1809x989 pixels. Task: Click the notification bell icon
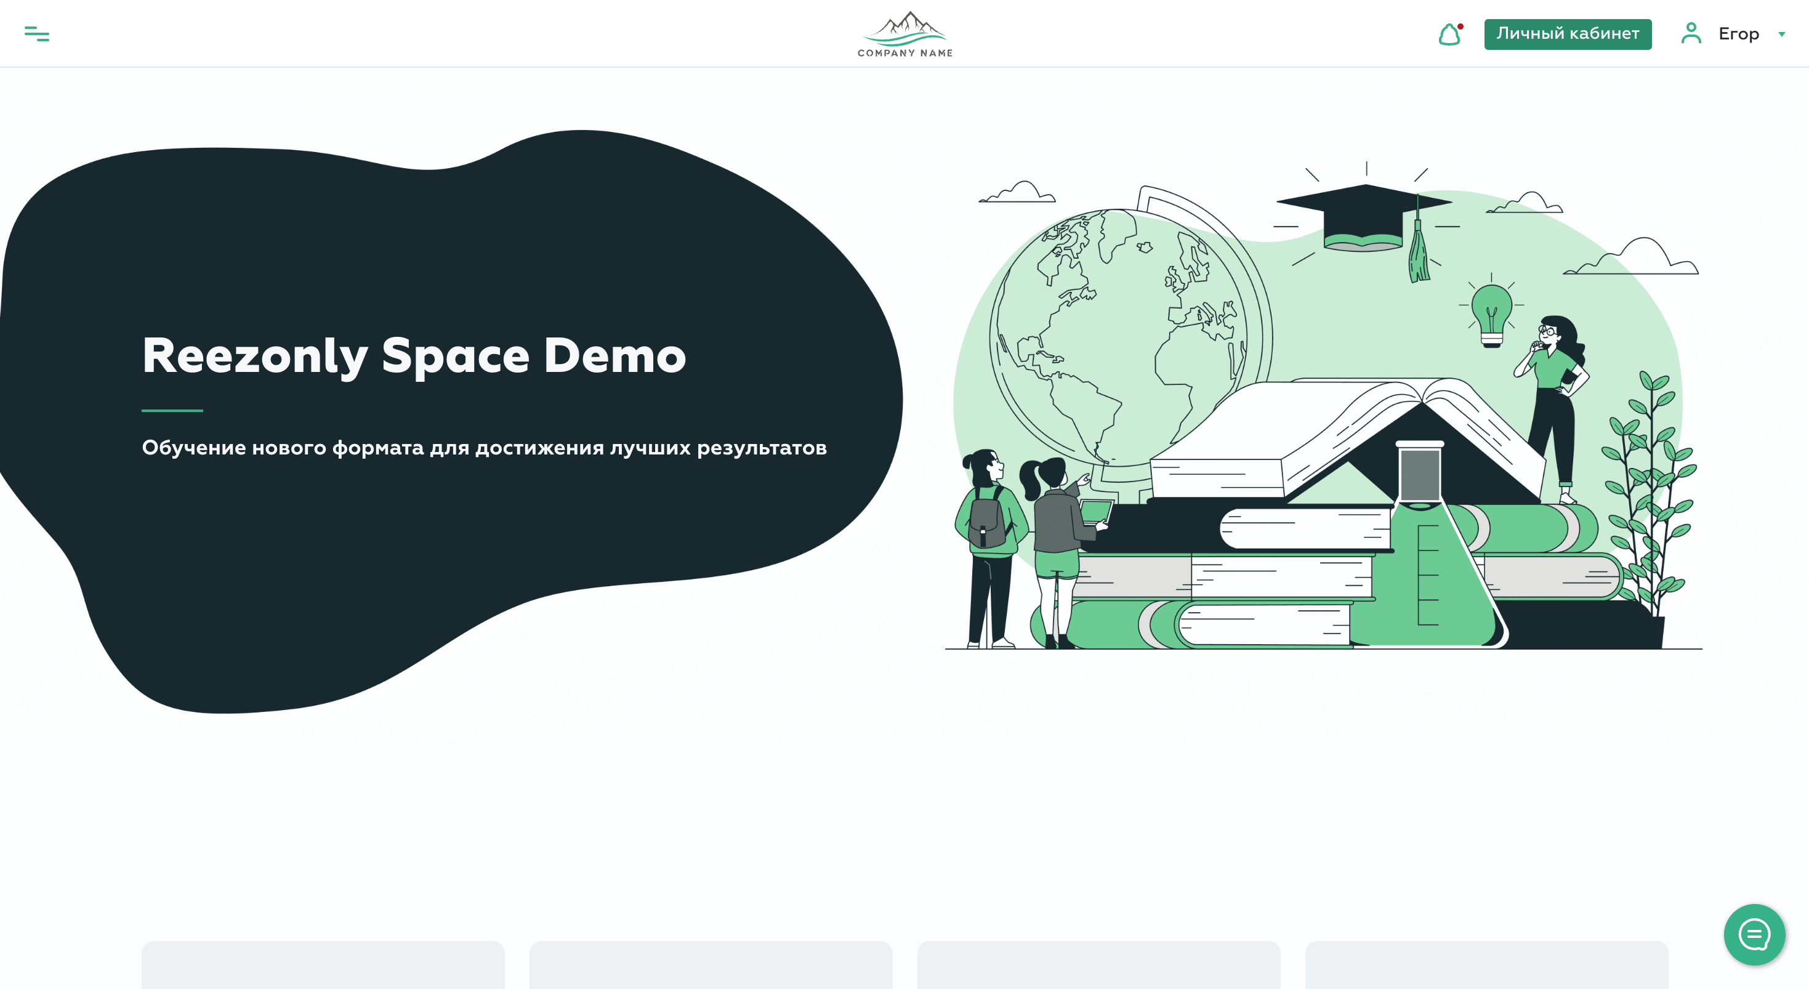(x=1449, y=34)
